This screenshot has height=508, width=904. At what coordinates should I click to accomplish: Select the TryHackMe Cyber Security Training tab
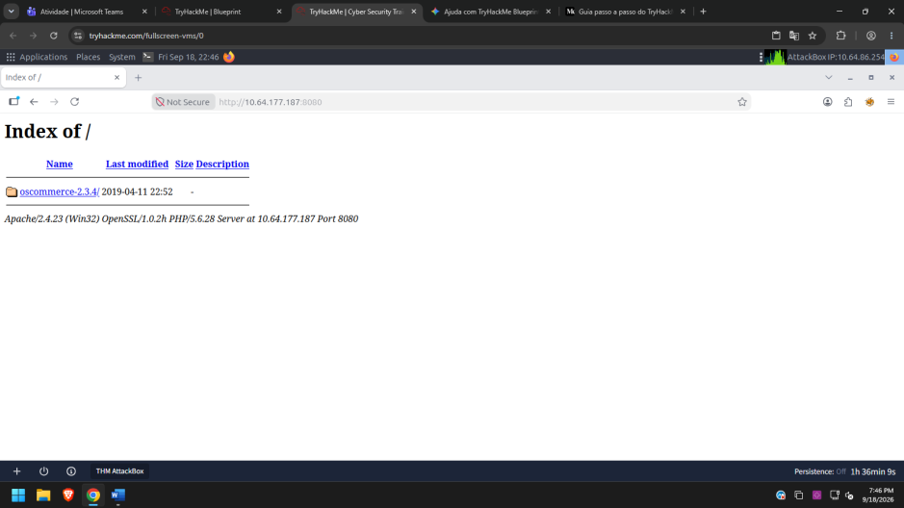click(355, 12)
